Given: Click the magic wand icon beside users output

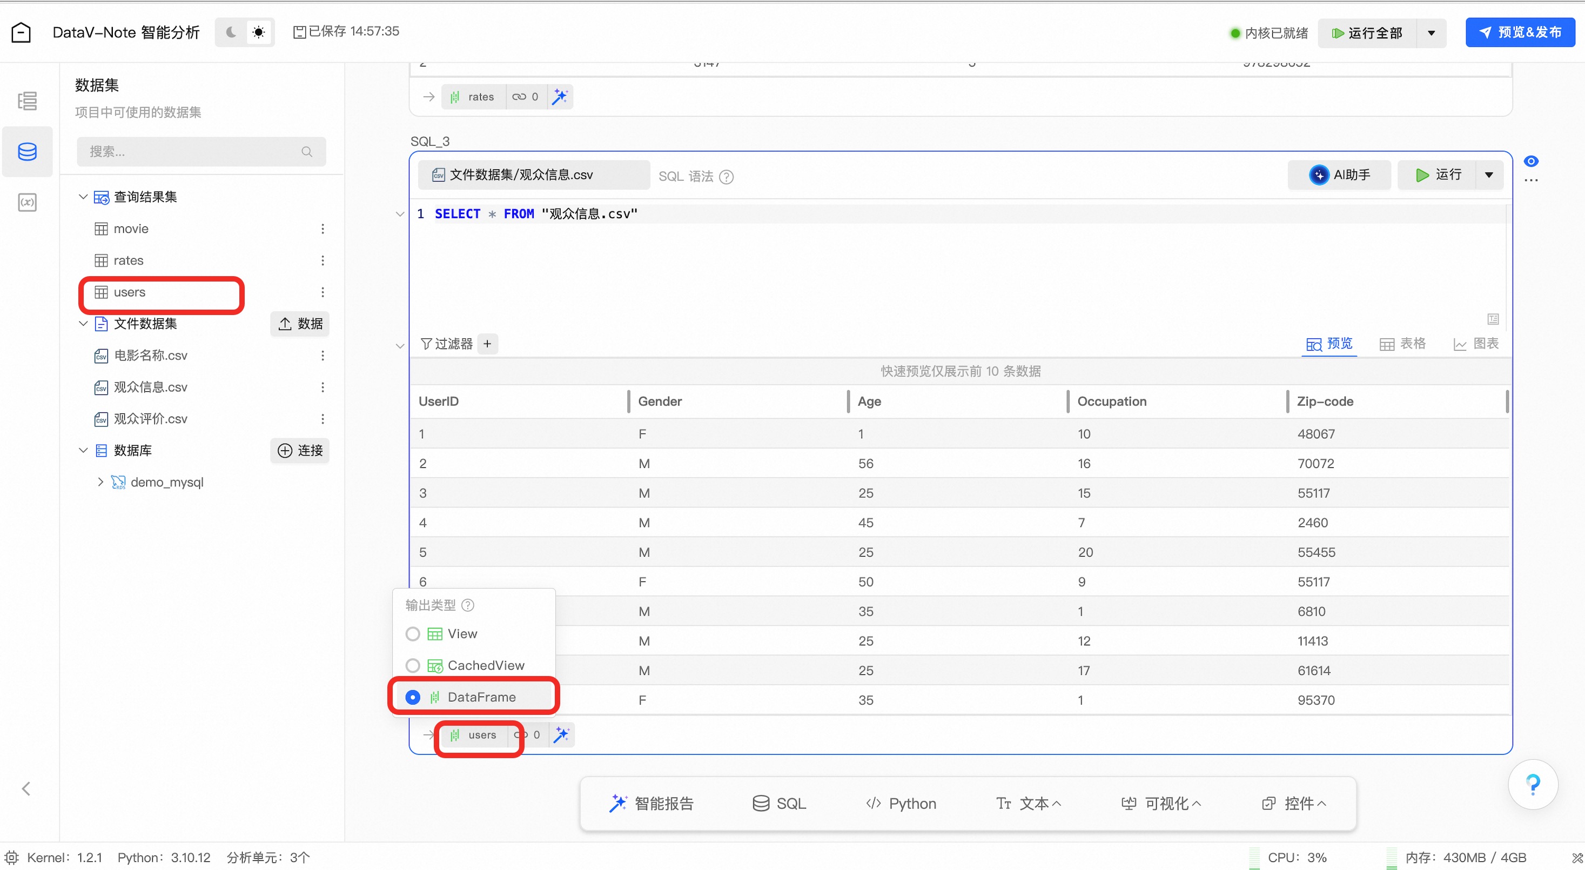Looking at the screenshot, I should click(x=561, y=735).
